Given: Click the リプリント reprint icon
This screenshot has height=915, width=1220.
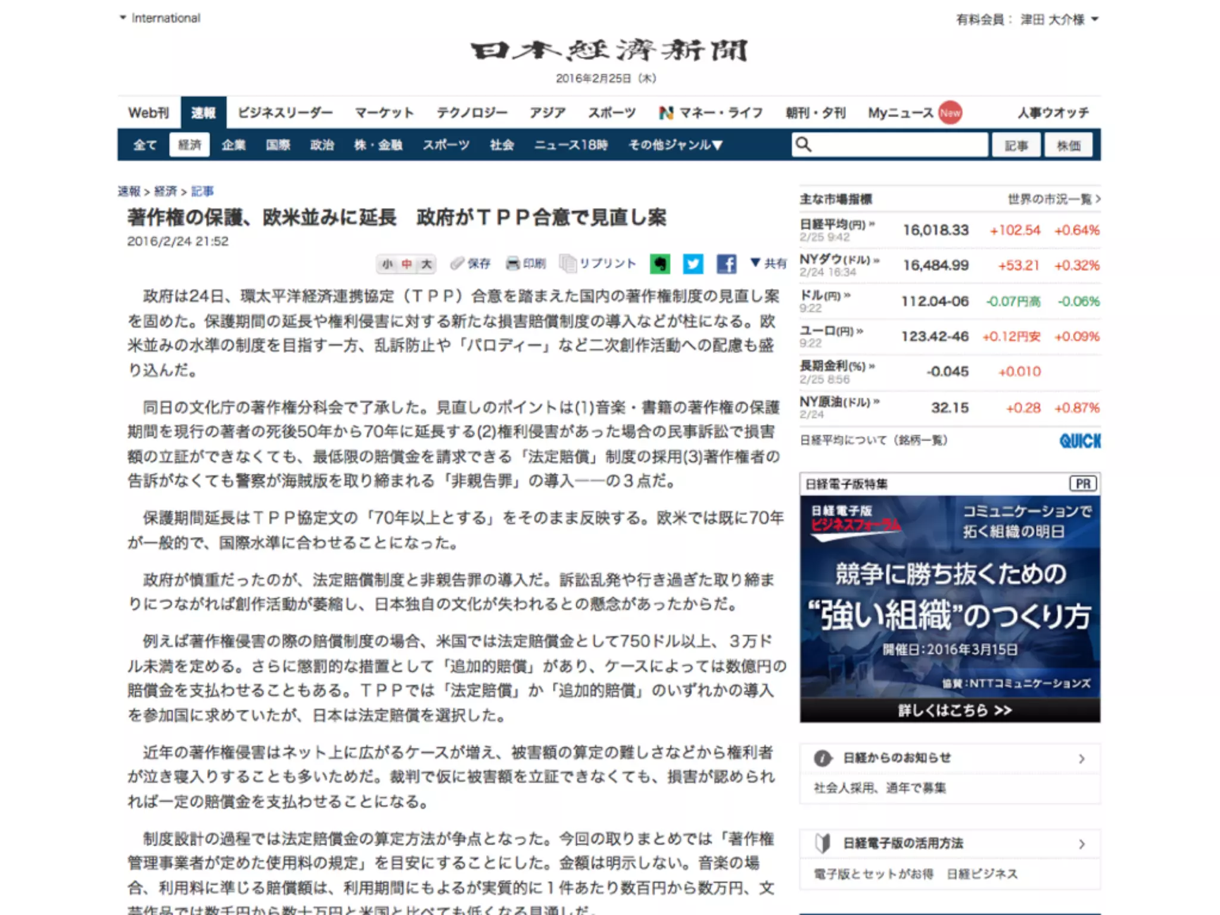Looking at the screenshot, I should tap(568, 263).
